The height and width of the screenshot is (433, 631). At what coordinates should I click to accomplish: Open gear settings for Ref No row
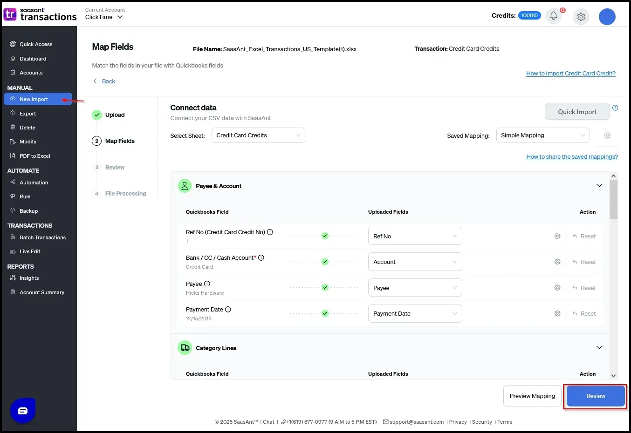pos(557,236)
